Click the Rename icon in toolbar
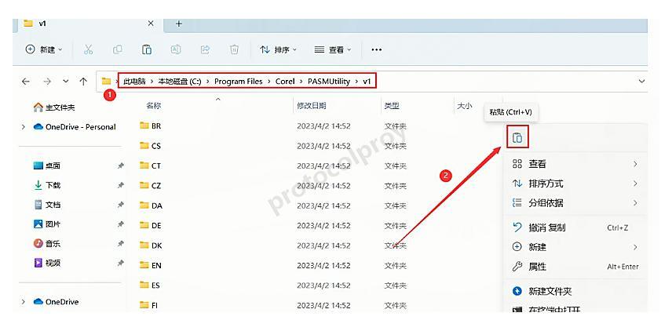 [x=176, y=49]
